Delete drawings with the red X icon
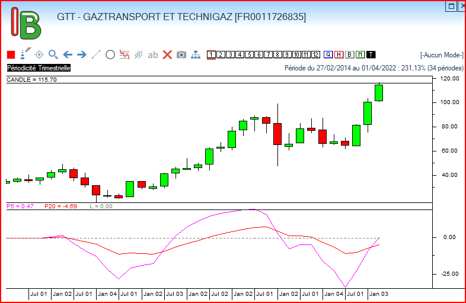Viewport: 466px width, 303px height. (167, 54)
